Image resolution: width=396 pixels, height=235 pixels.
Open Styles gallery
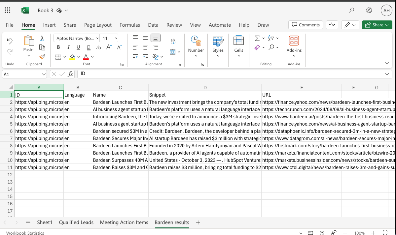click(x=218, y=46)
